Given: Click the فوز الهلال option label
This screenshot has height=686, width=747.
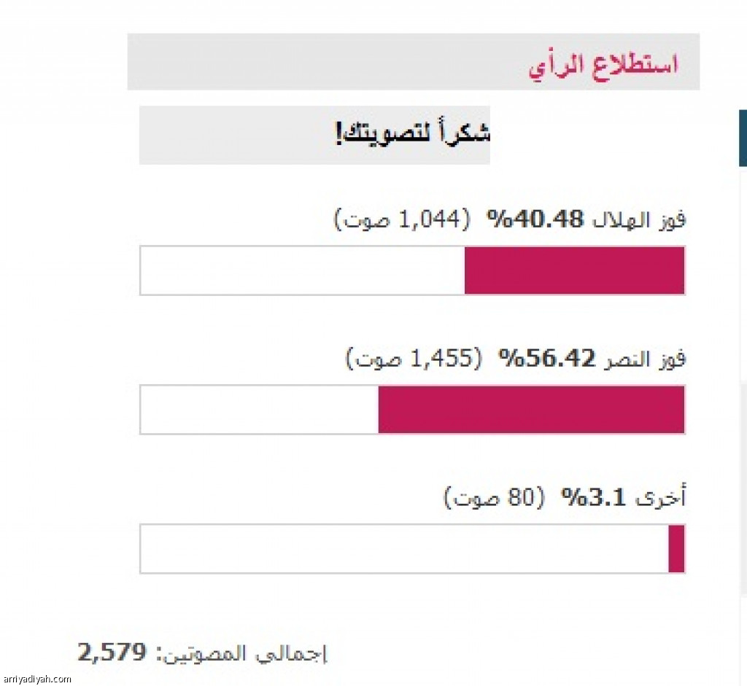Looking at the screenshot, I should pyautogui.click(x=638, y=220).
